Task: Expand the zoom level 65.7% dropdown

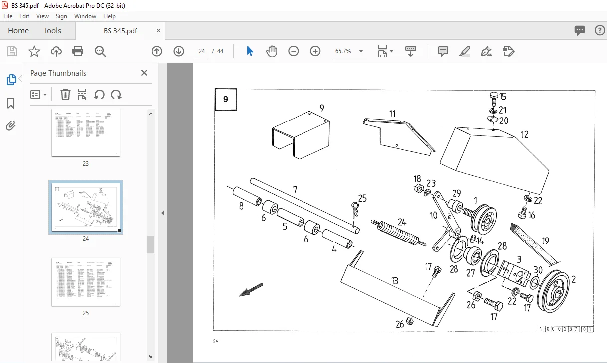Action: 361,51
